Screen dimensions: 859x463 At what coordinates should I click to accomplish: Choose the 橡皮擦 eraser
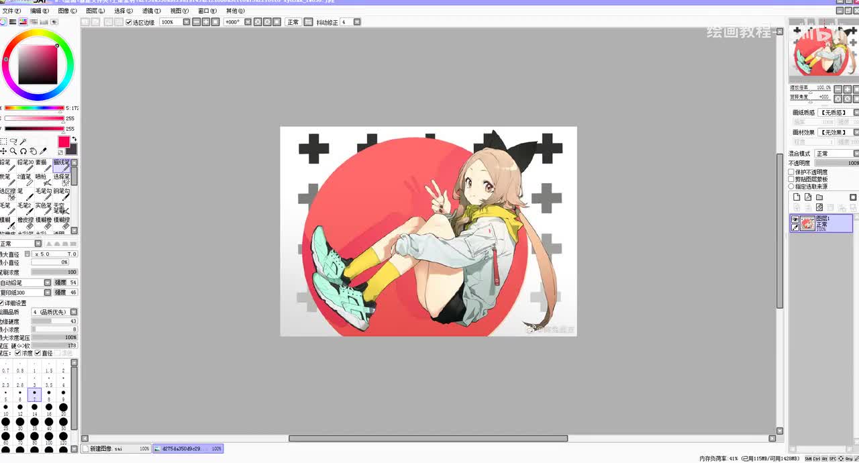tap(26, 223)
